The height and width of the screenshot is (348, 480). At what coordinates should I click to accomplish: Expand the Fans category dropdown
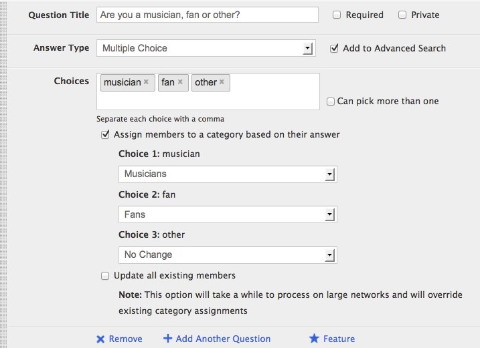(x=228, y=214)
